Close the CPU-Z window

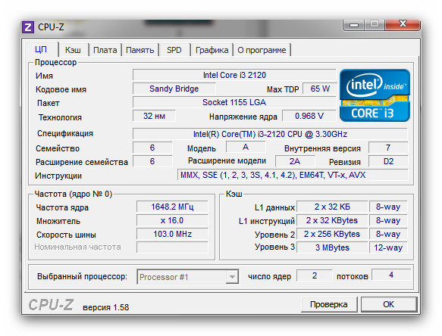[x=403, y=24]
